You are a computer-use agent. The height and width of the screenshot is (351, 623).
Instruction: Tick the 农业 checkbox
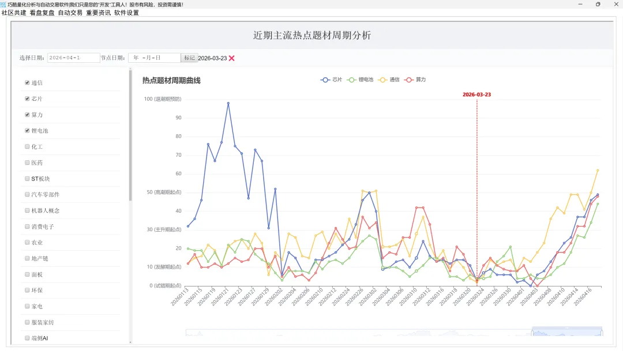(x=27, y=242)
